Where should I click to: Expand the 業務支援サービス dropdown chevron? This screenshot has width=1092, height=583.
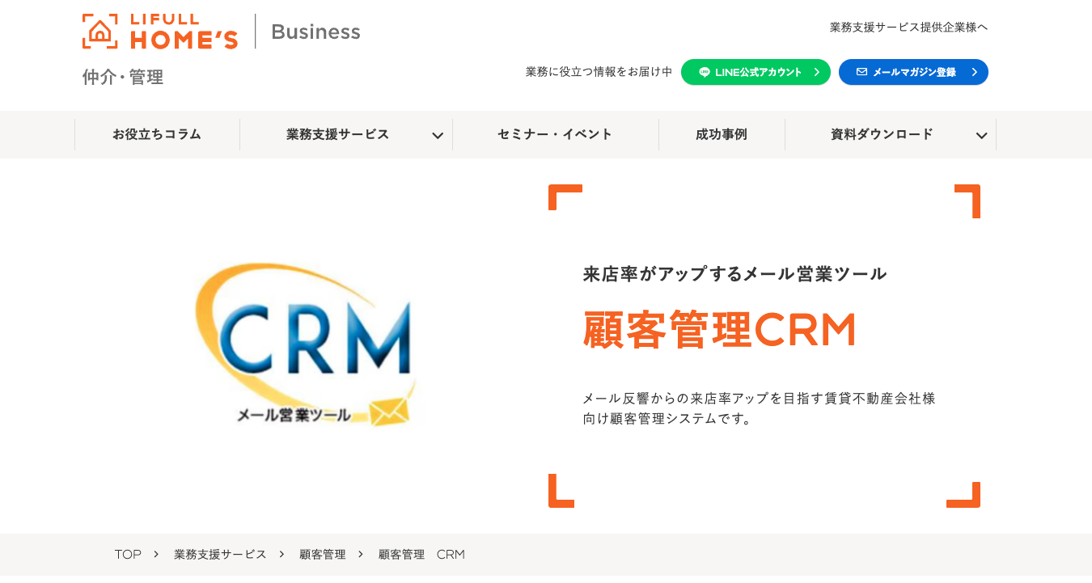coord(437,135)
